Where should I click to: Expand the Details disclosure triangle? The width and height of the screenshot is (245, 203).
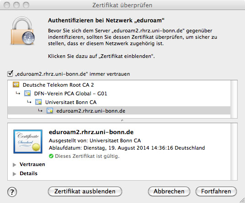point(14,174)
